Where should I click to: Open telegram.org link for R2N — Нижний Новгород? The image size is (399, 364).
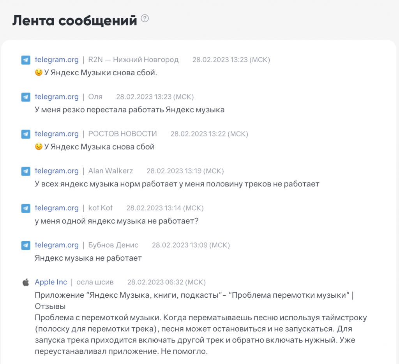(x=56, y=60)
